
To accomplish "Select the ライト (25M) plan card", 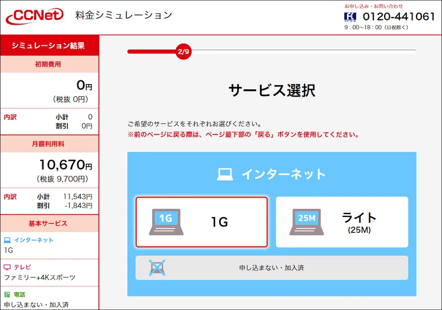I will pyautogui.click(x=341, y=222).
